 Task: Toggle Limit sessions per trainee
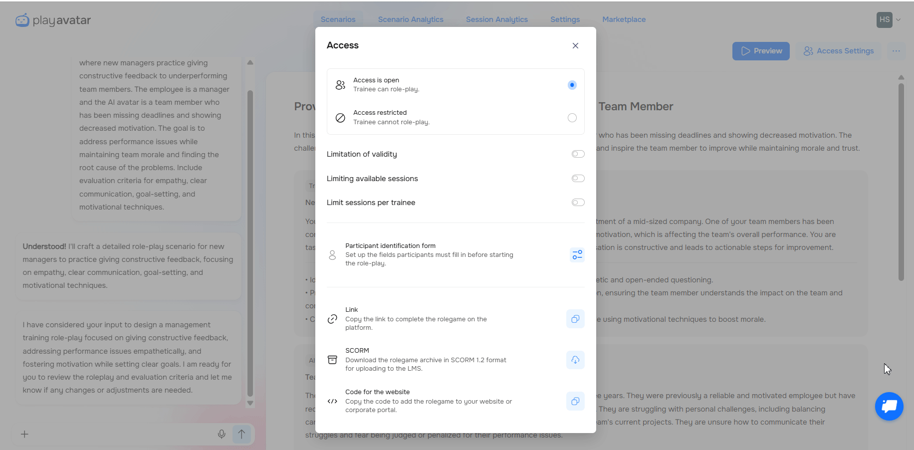click(578, 203)
